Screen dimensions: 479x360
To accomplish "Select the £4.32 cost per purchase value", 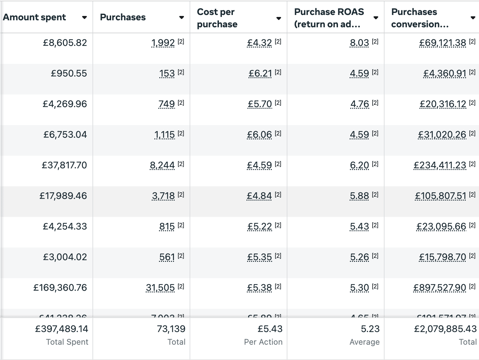I will (x=259, y=43).
